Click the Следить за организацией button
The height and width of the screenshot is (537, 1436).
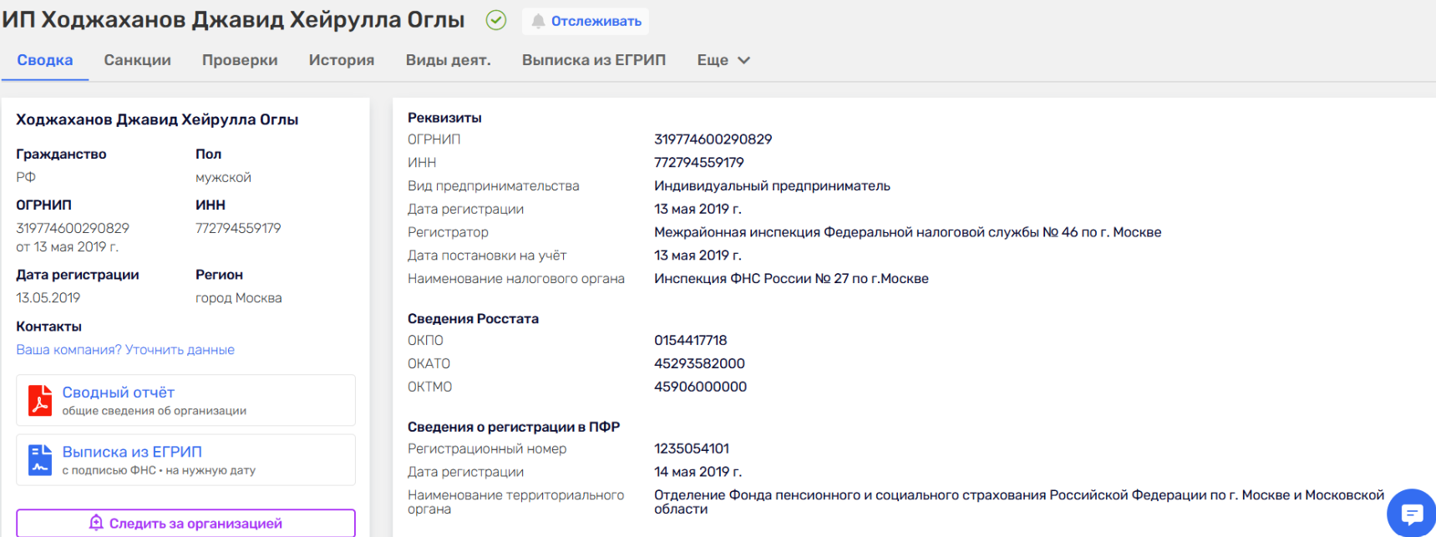click(185, 523)
